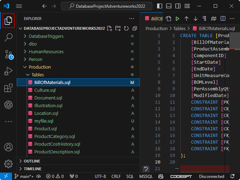Run the SQL query with green play button
Image resolution: width=240 pixels, height=180 pixels.
[x=178, y=19]
